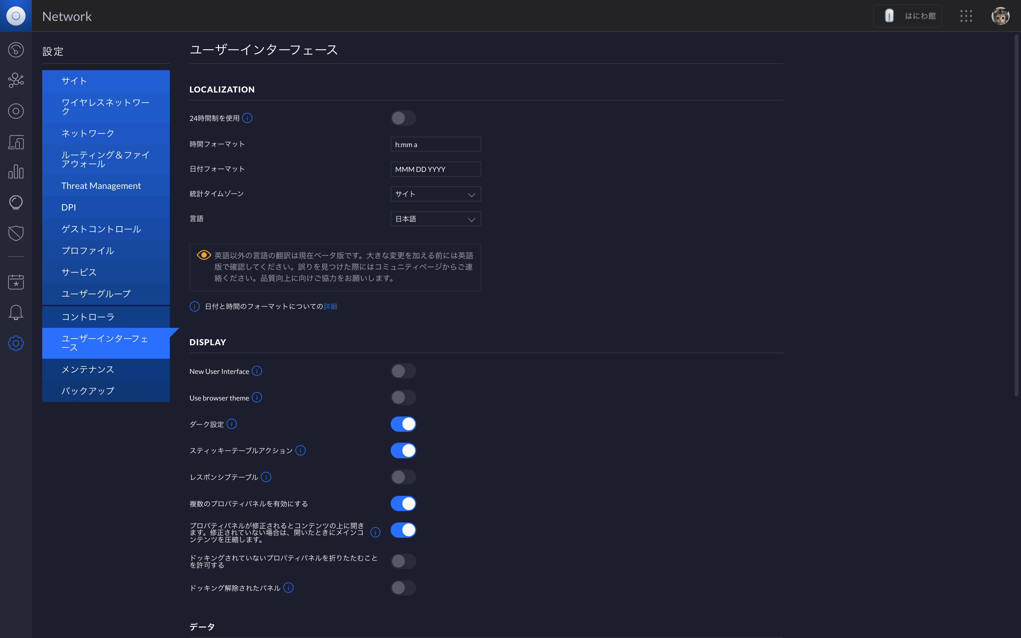Viewport: 1021px width, 638px height.
Task: Click the beta warning eye icon
Action: click(x=204, y=255)
